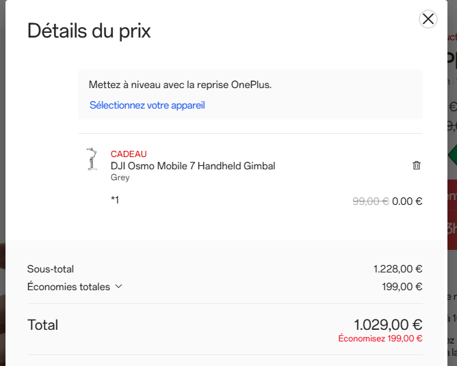
Task: Click the Grey colour variant text
Action: click(x=120, y=178)
